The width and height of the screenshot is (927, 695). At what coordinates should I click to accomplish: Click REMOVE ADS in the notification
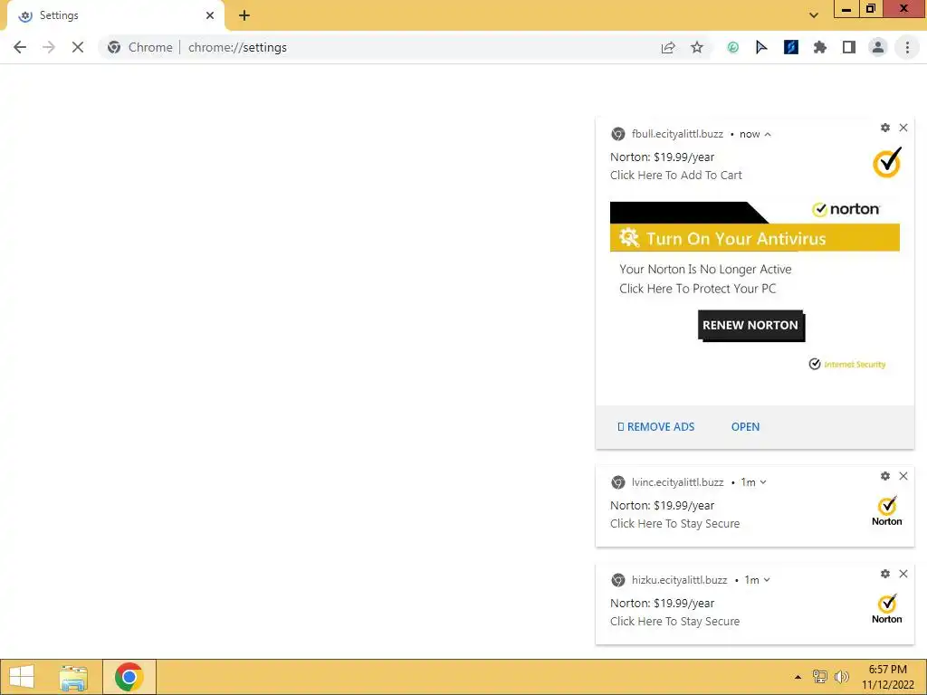point(655,427)
